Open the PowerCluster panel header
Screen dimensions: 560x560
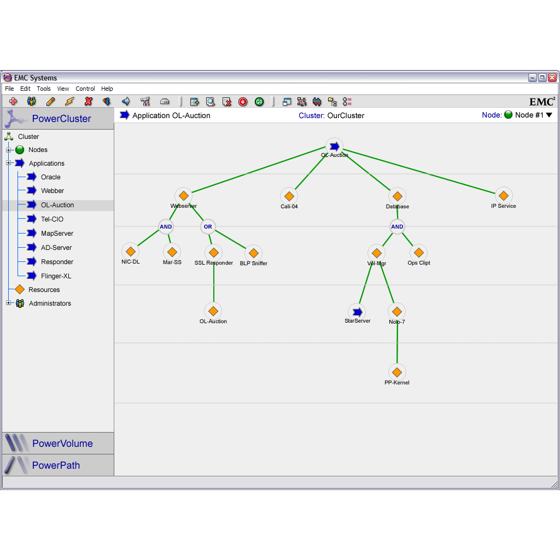coord(58,119)
